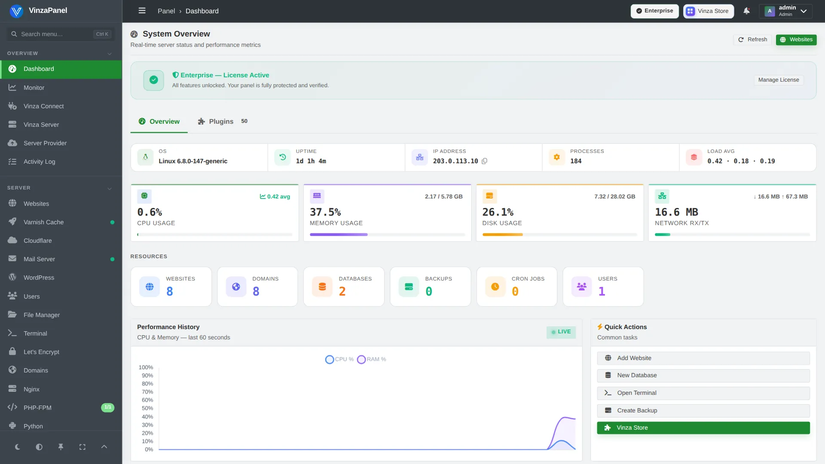Image resolution: width=825 pixels, height=464 pixels.
Task: Click the PHP-FPM code icon in sidebar
Action: point(12,407)
